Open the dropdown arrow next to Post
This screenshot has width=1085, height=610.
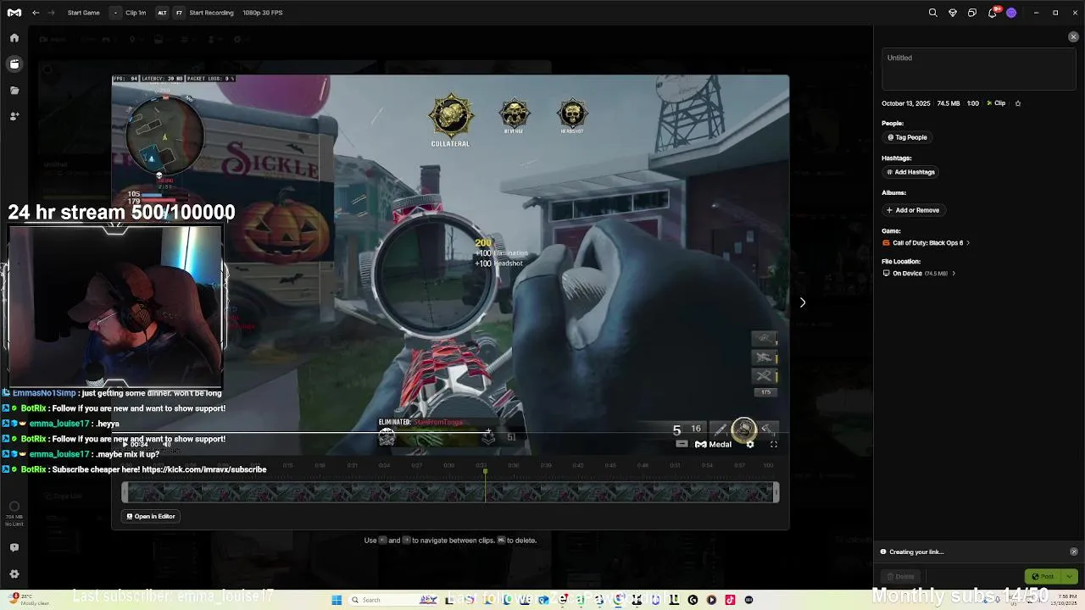coord(1069,576)
